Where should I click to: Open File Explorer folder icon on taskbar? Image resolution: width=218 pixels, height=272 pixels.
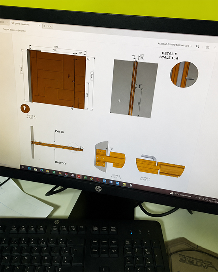pos(47,171)
